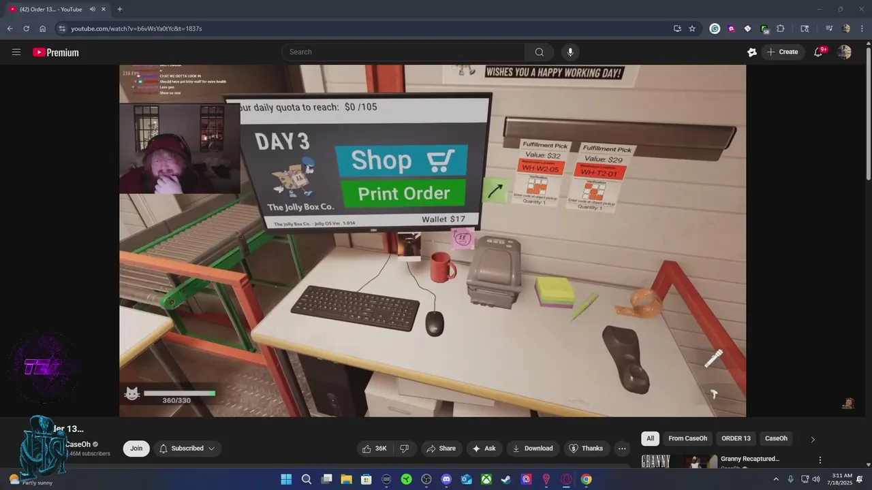The image size is (872, 490).
Task: Click the green extension with 50 badge
Action: (x=764, y=29)
